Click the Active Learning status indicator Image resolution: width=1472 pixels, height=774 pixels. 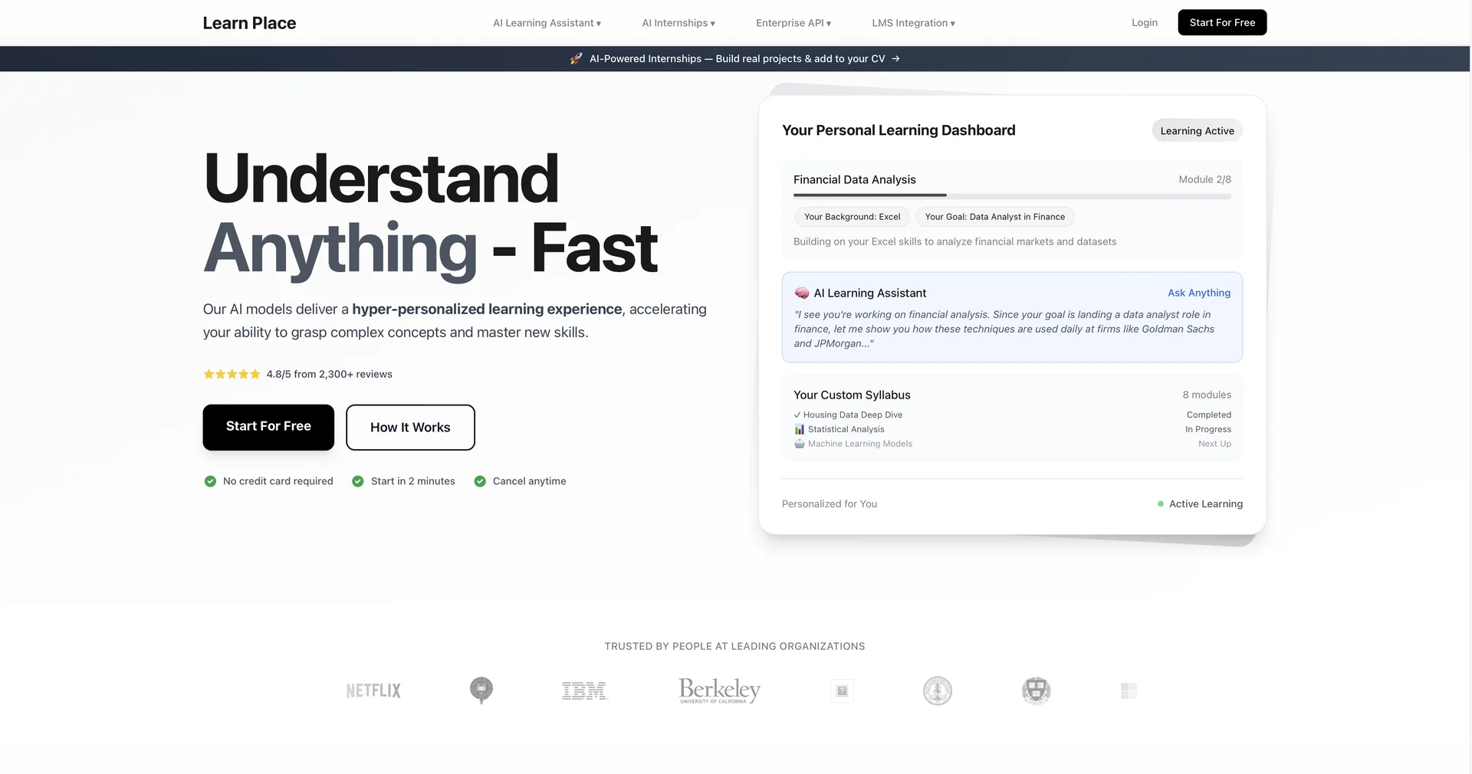click(x=1200, y=503)
